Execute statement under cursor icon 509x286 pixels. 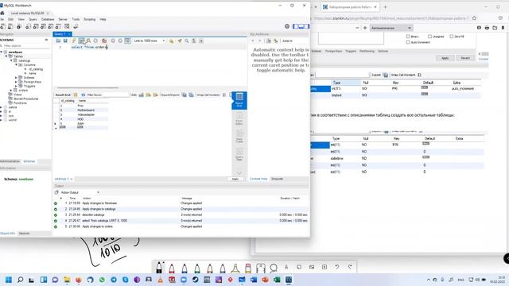click(81, 41)
